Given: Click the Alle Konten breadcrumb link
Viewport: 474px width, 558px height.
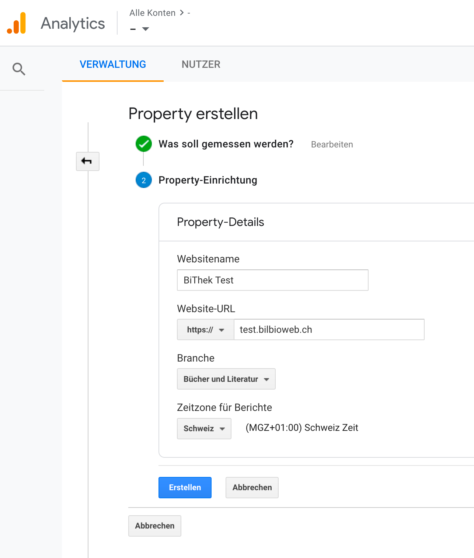Looking at the screenshot, I should point(152,13).
